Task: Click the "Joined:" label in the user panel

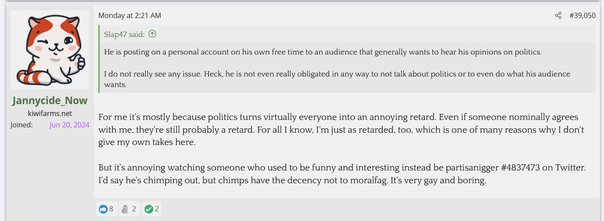Action: tap(22, 125)
